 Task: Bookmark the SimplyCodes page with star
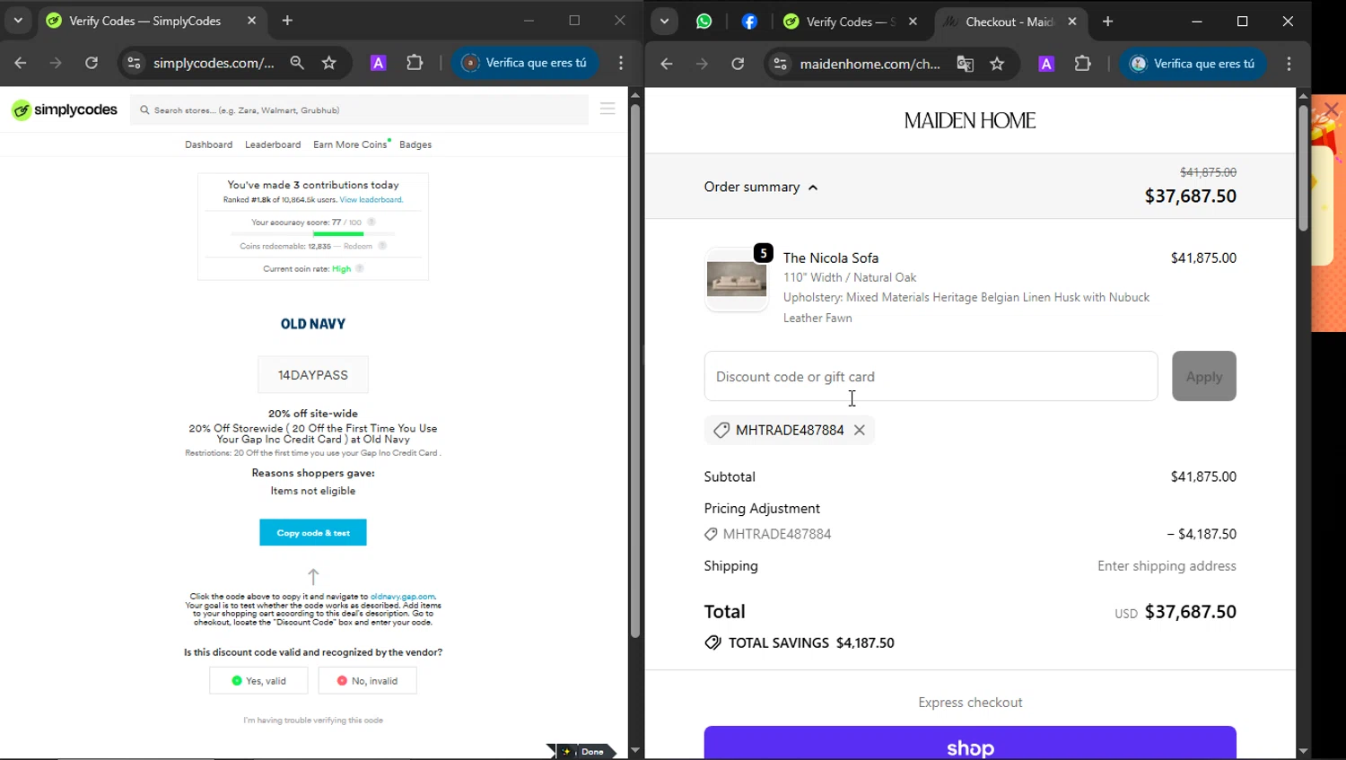(329, 63)
